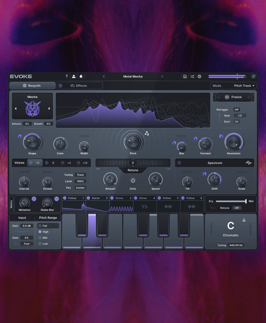
Task: Toggle the Glide power button
Action: (x=133, y=180)
